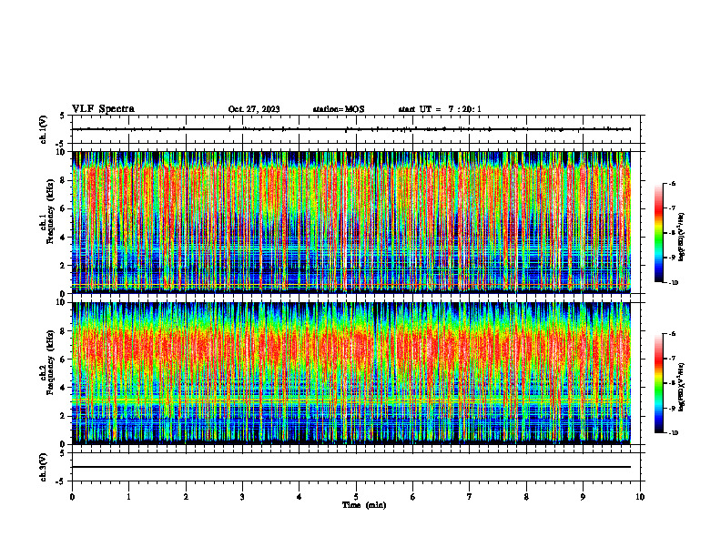Click the "ch.3(V)" waveform axis label
This screenshot has height=557, width=721.
click(x=44, y=467)
